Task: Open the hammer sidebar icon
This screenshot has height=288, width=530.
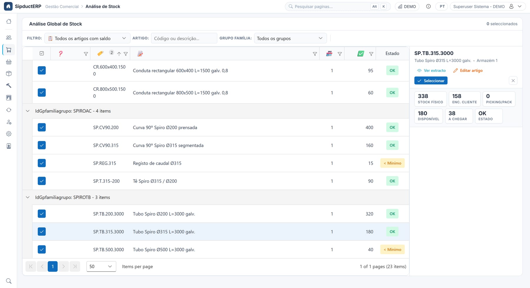Action: tap(9, 86)
